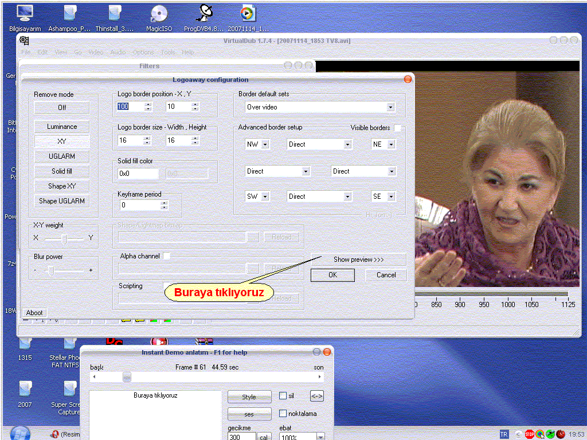This screenshot has height=440, width=587.
Task: Select the Shape UGLARM remove mode
Action: (x=62, y=201)
